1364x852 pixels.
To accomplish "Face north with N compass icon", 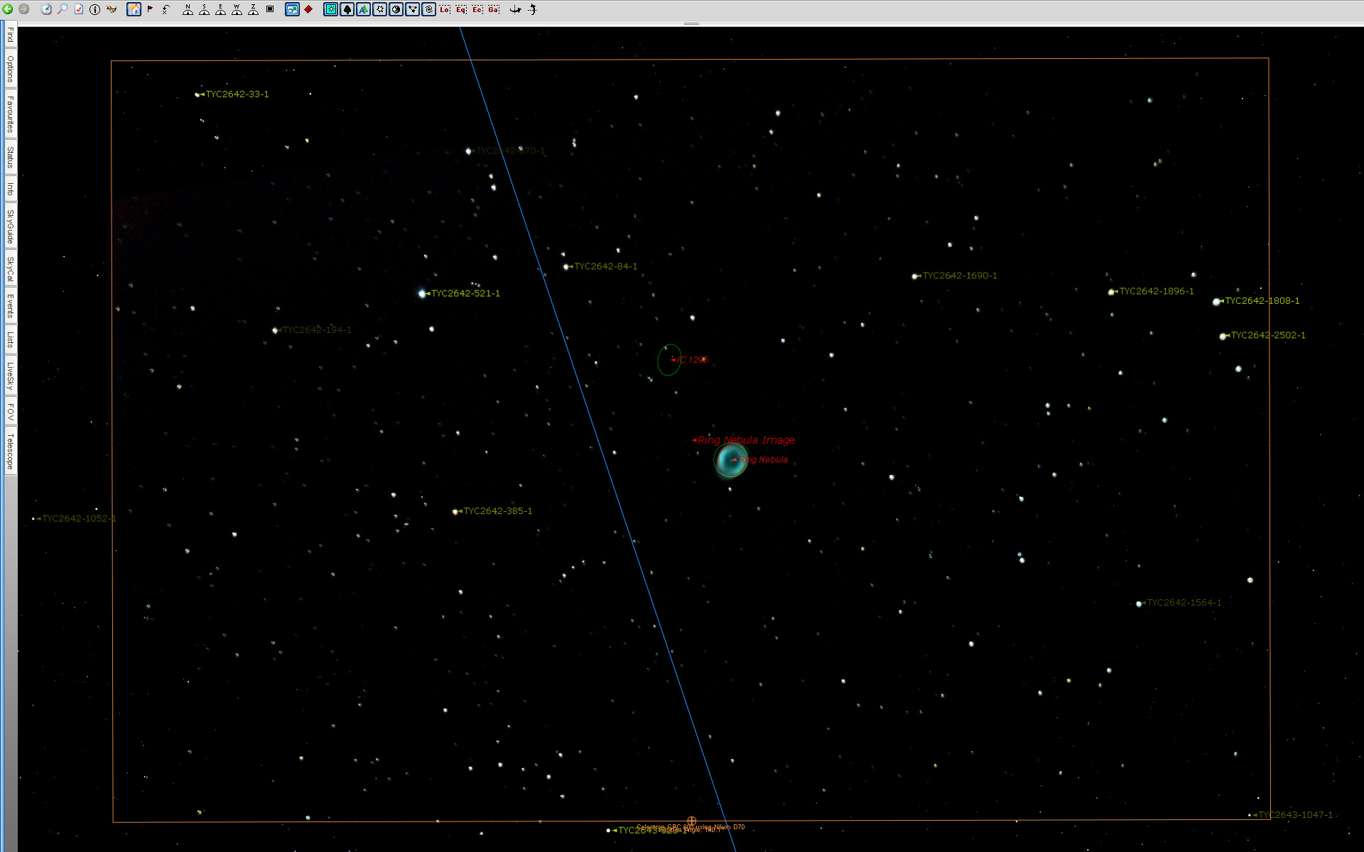I will pyautogui.click(x=188, y=9).
